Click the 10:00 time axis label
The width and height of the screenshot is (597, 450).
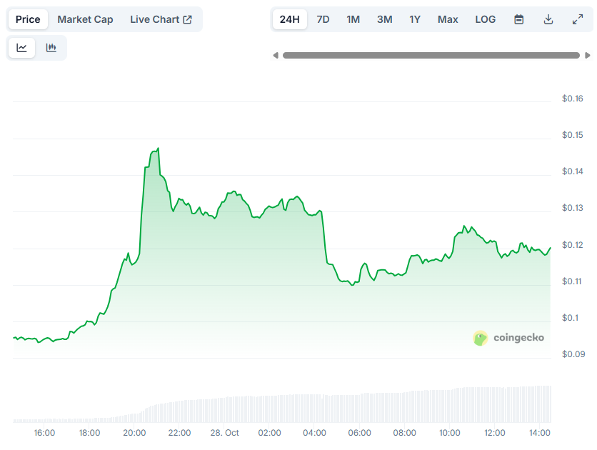tap(450, 433)
